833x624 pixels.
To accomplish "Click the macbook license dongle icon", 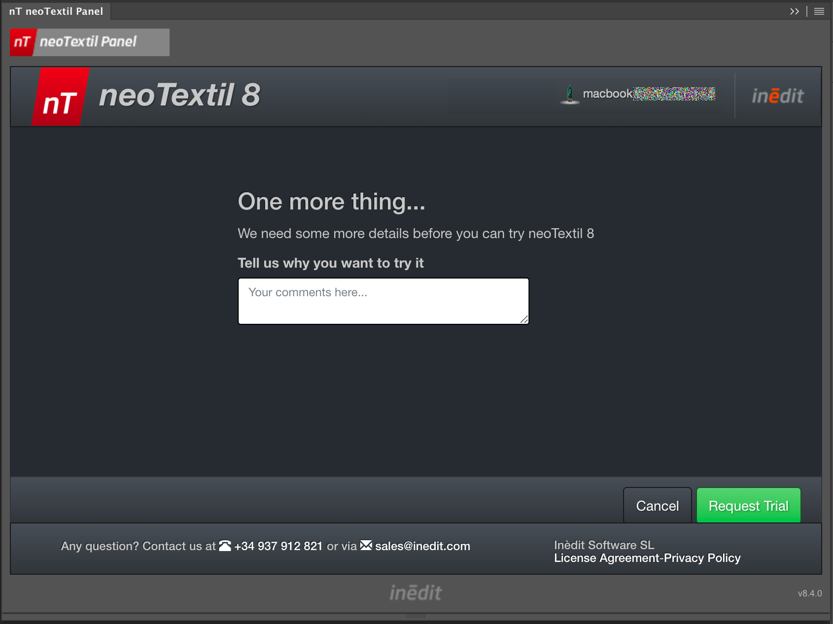I will coord(570,94).
